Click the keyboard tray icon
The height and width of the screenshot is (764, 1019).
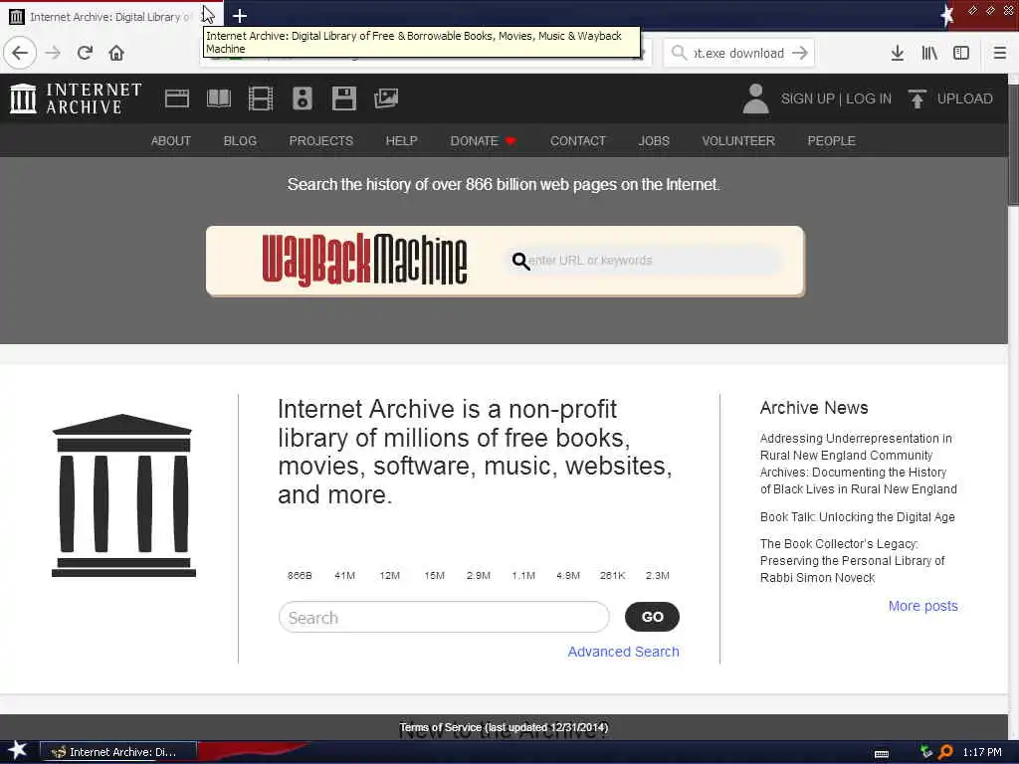(882, 754)
